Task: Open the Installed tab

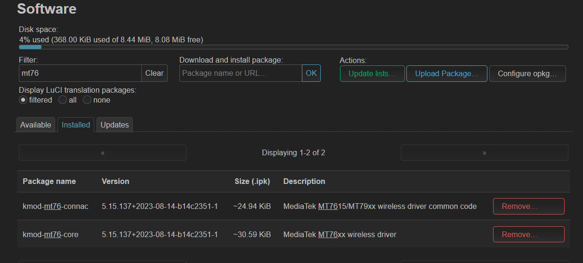Action: pyautogui.click(x=76, y=125)
